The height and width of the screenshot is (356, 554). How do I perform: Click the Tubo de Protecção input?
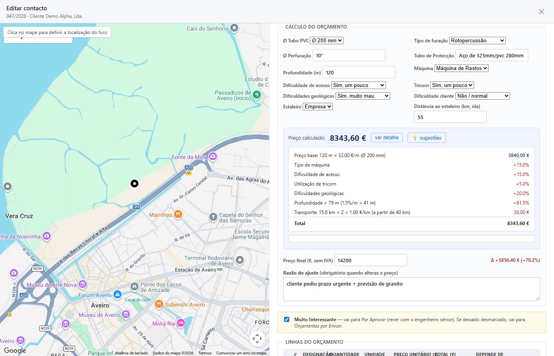point(492,55)
